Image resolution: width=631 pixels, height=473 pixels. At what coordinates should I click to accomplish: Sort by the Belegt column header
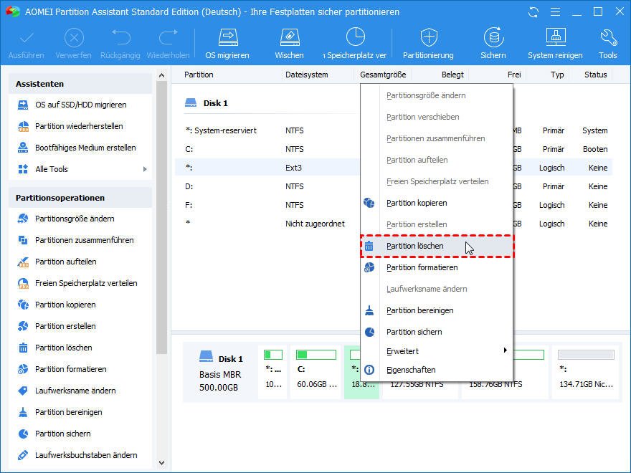pos(452,75)
